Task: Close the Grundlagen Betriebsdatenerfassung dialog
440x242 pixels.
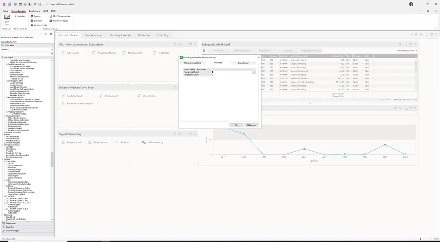Action: (x=258, y=58)
